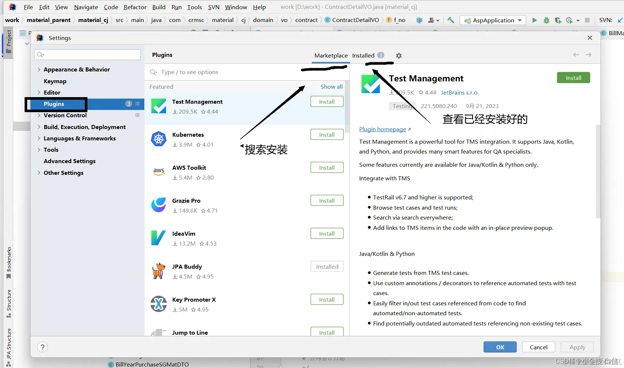624x368 pixels.
Task: Open the Navigate menu
Action: pyautogui.click(x=86, y=7)
